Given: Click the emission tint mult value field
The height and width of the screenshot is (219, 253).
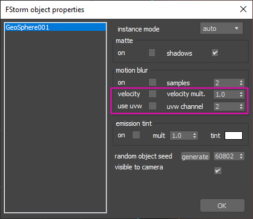Looking at the screenshot, I should pos(181,136).
